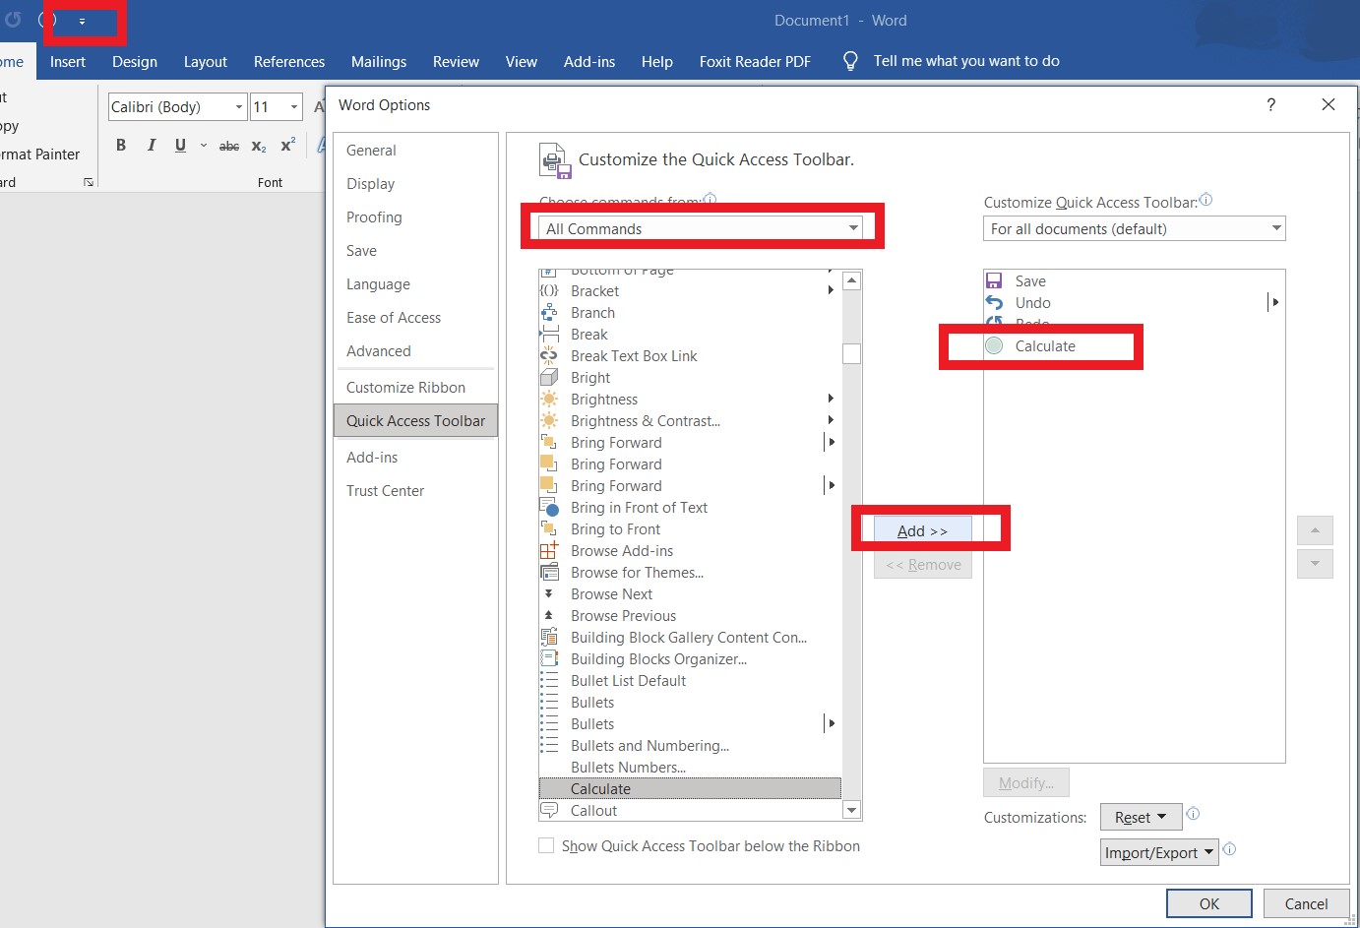Screen dimensions: 1360x928
Task: Open the Reset dropdown button
Action: click(x=1141, y=817)
